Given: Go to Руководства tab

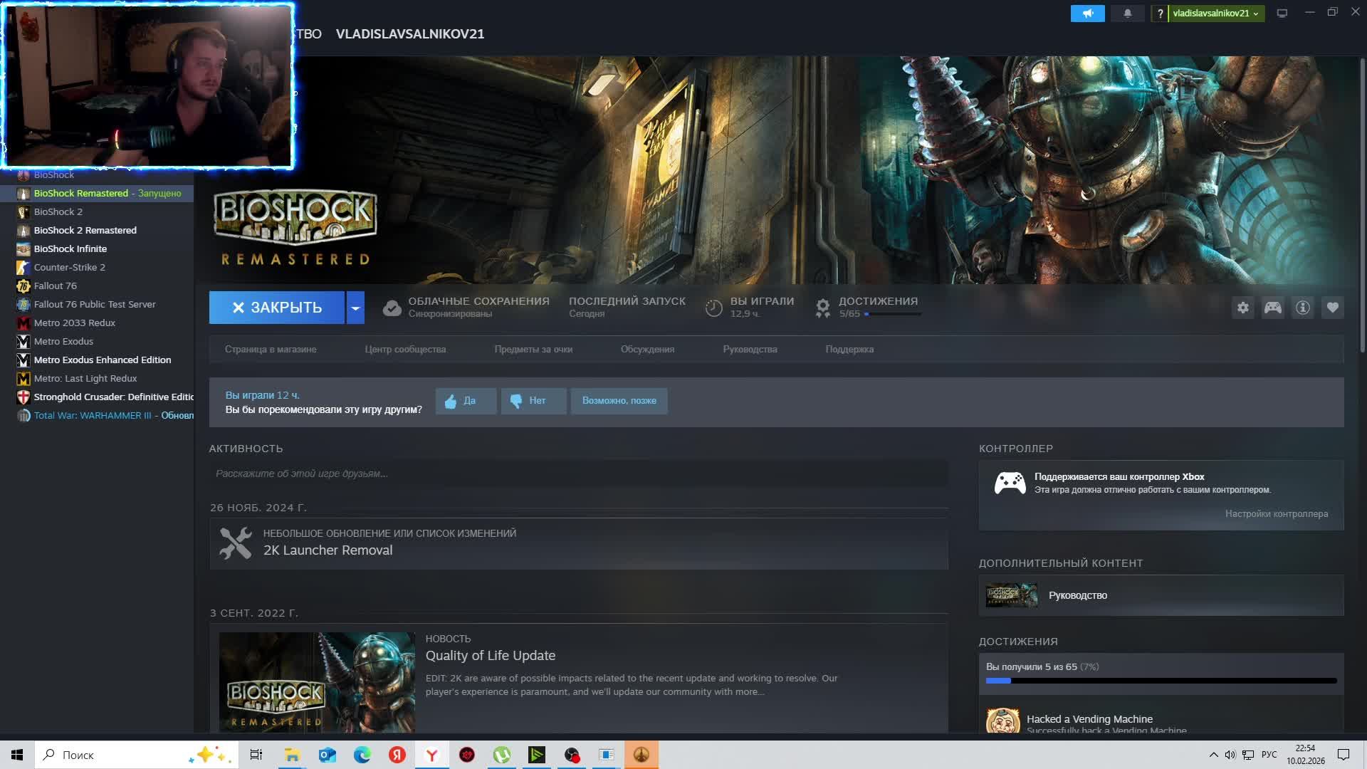Looking at the screenshot, I should pos(750,350).
